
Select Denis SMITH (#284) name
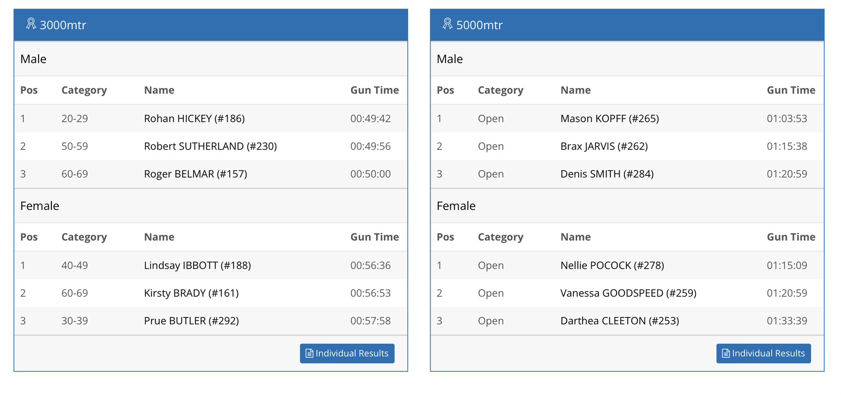[x=607, y=174]
